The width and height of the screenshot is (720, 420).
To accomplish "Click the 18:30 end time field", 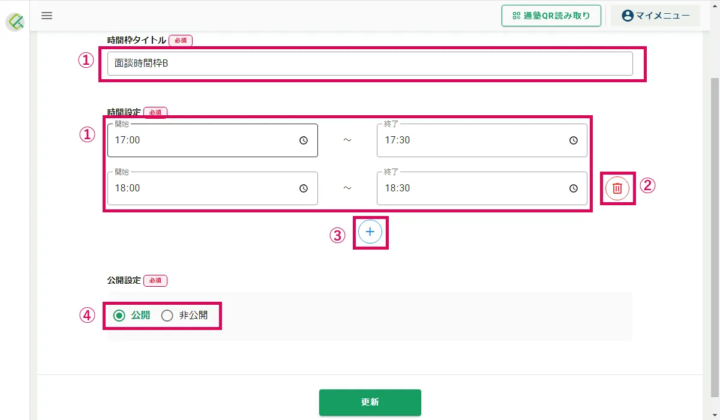I will pos(482,188).
